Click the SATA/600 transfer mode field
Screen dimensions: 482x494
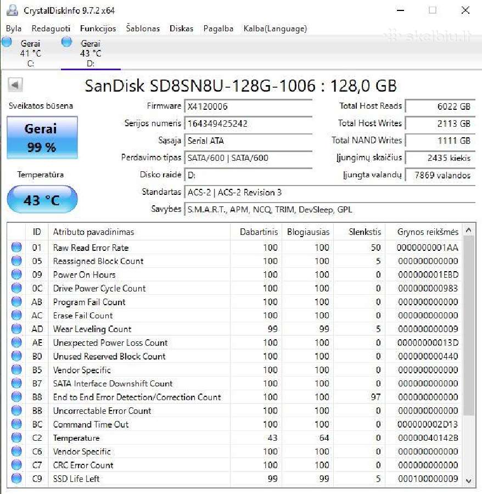click(x=248, y=158)
